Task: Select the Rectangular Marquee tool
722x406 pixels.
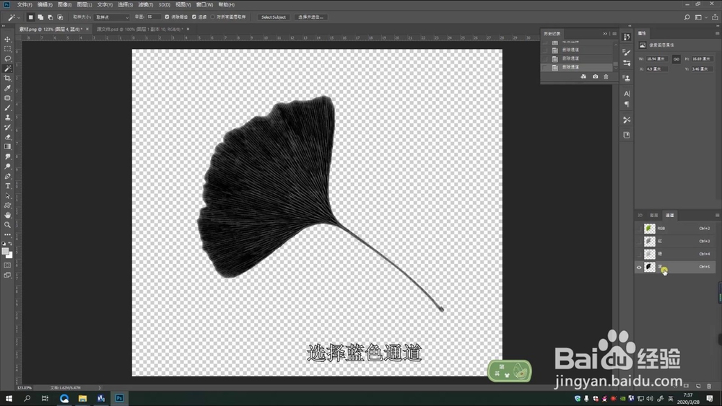Action: coord(7,49)
